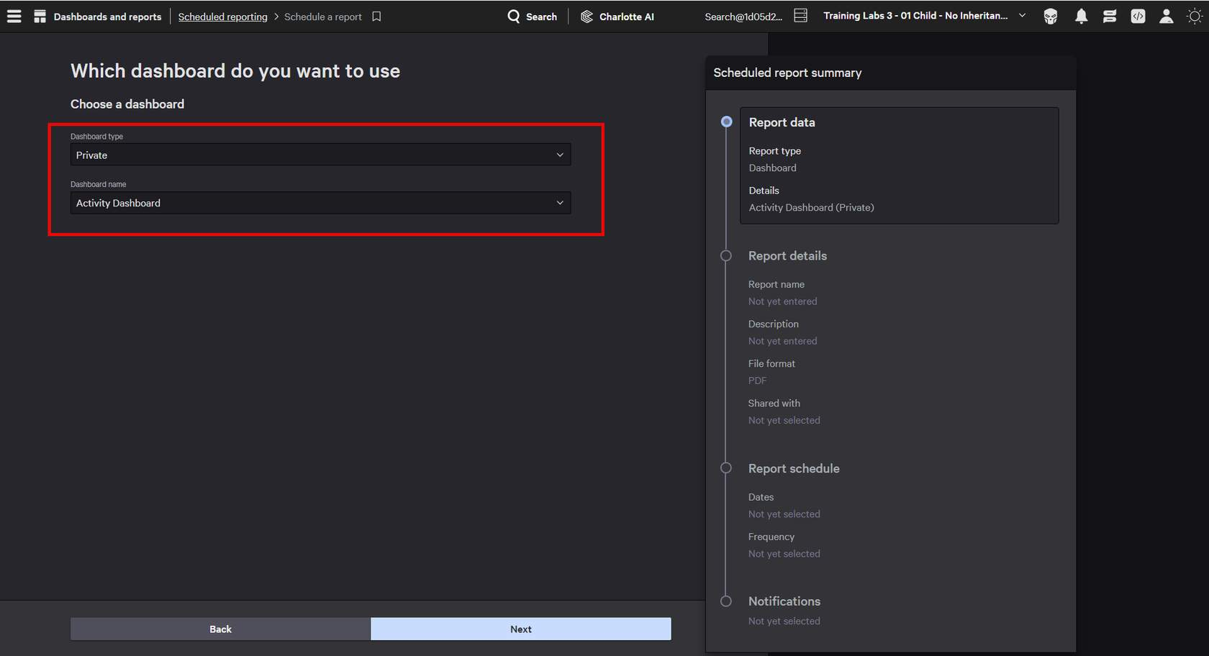Click the server icon next to Search@1d05d2
The width and height of the screenshot is (1209, 656).
(800, 15)
